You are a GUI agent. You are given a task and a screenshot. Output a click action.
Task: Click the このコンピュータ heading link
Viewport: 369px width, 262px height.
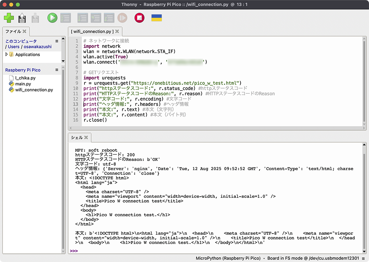pos(21,41)
